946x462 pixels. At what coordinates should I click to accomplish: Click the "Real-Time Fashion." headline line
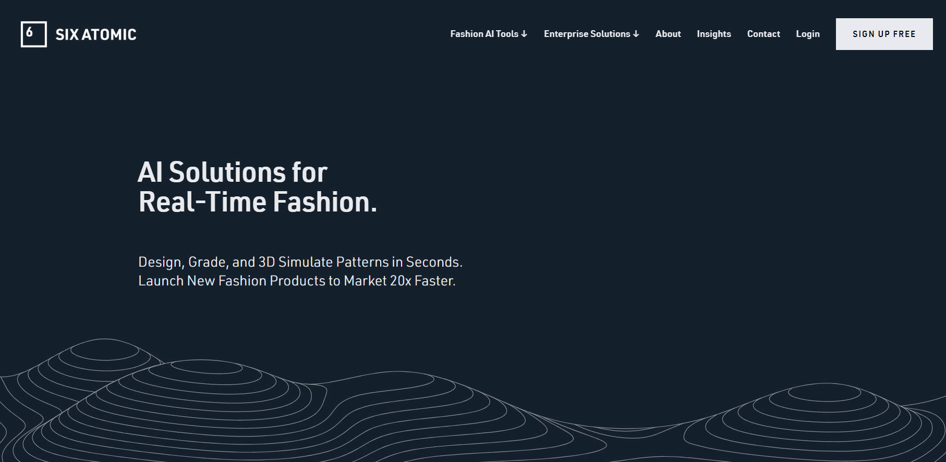257,202
